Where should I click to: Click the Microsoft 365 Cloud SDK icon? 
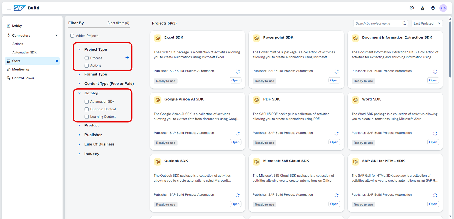257,162
